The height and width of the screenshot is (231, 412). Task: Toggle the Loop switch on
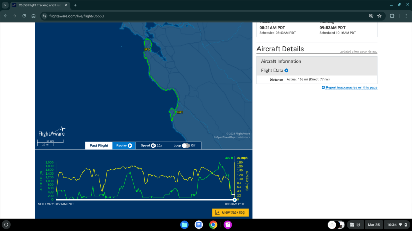click(x=185, y=146)
